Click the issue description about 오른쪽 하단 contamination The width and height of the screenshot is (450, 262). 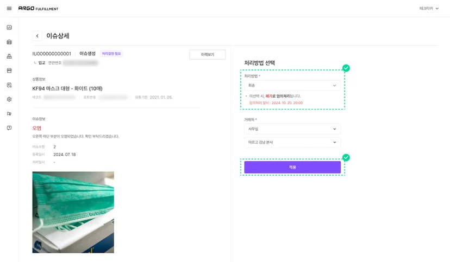point(76,136)
